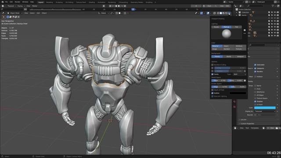Click the Blender logo icon
Image resolution: width=281 pixels, height=158 pixels.
[3, 2]
